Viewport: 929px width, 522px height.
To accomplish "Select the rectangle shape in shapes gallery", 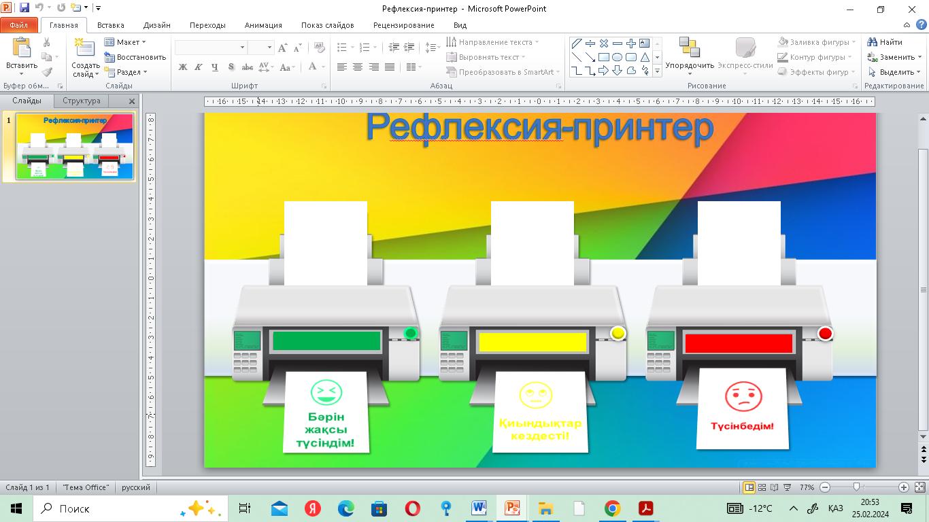I will tap(603, 57).
